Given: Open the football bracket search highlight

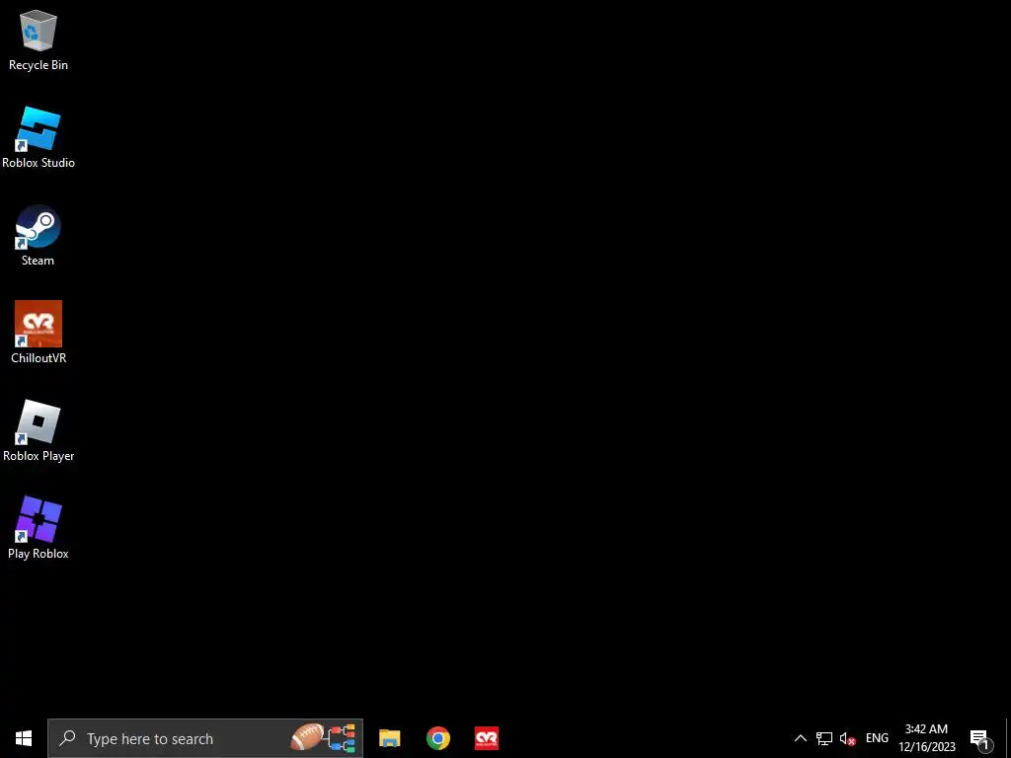Looking at the screenshot, I should (324, 738).
